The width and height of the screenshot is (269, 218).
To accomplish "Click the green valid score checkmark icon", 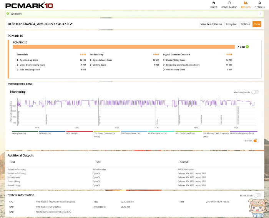I will [x=8, y=13].
